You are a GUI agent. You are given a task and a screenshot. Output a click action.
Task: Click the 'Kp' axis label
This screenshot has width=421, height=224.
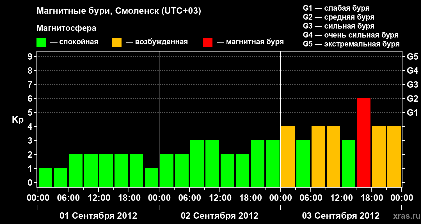[x=18, y=120]
